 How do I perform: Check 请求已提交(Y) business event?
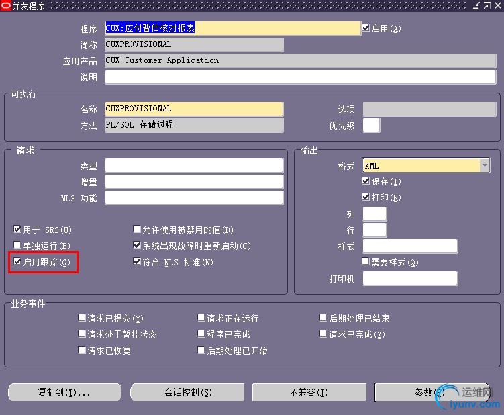coord(82,318)
